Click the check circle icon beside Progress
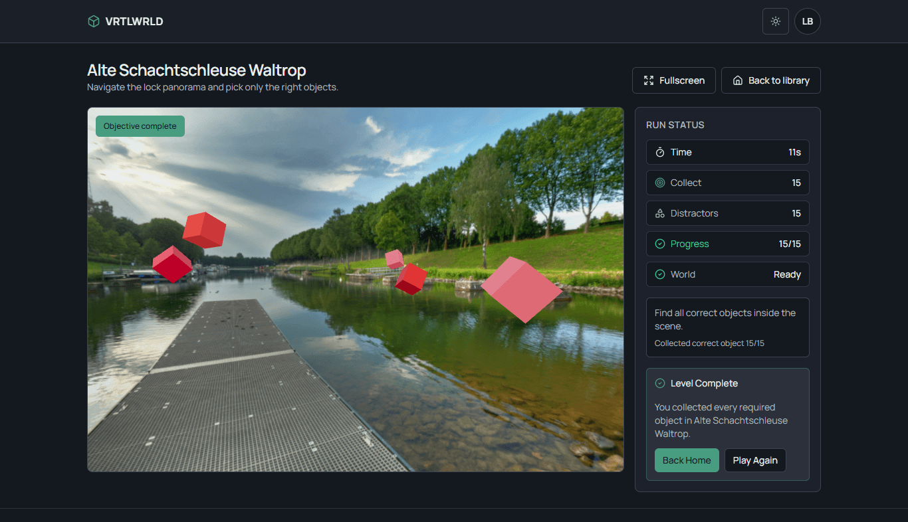Screen dimensions: 908x522 pyautogui.click(x=660, y=244)
